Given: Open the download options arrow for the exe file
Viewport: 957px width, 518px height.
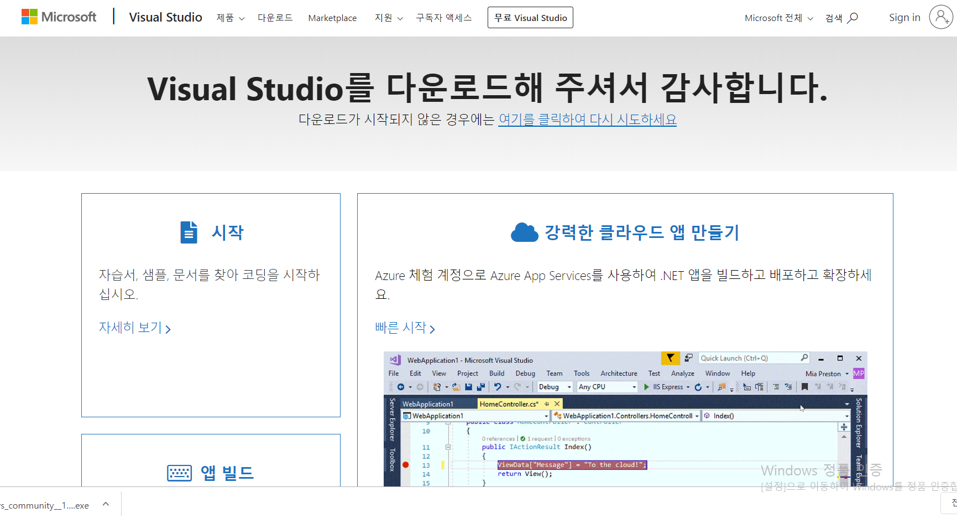Looking at the screenshot, I should [106, 504].
